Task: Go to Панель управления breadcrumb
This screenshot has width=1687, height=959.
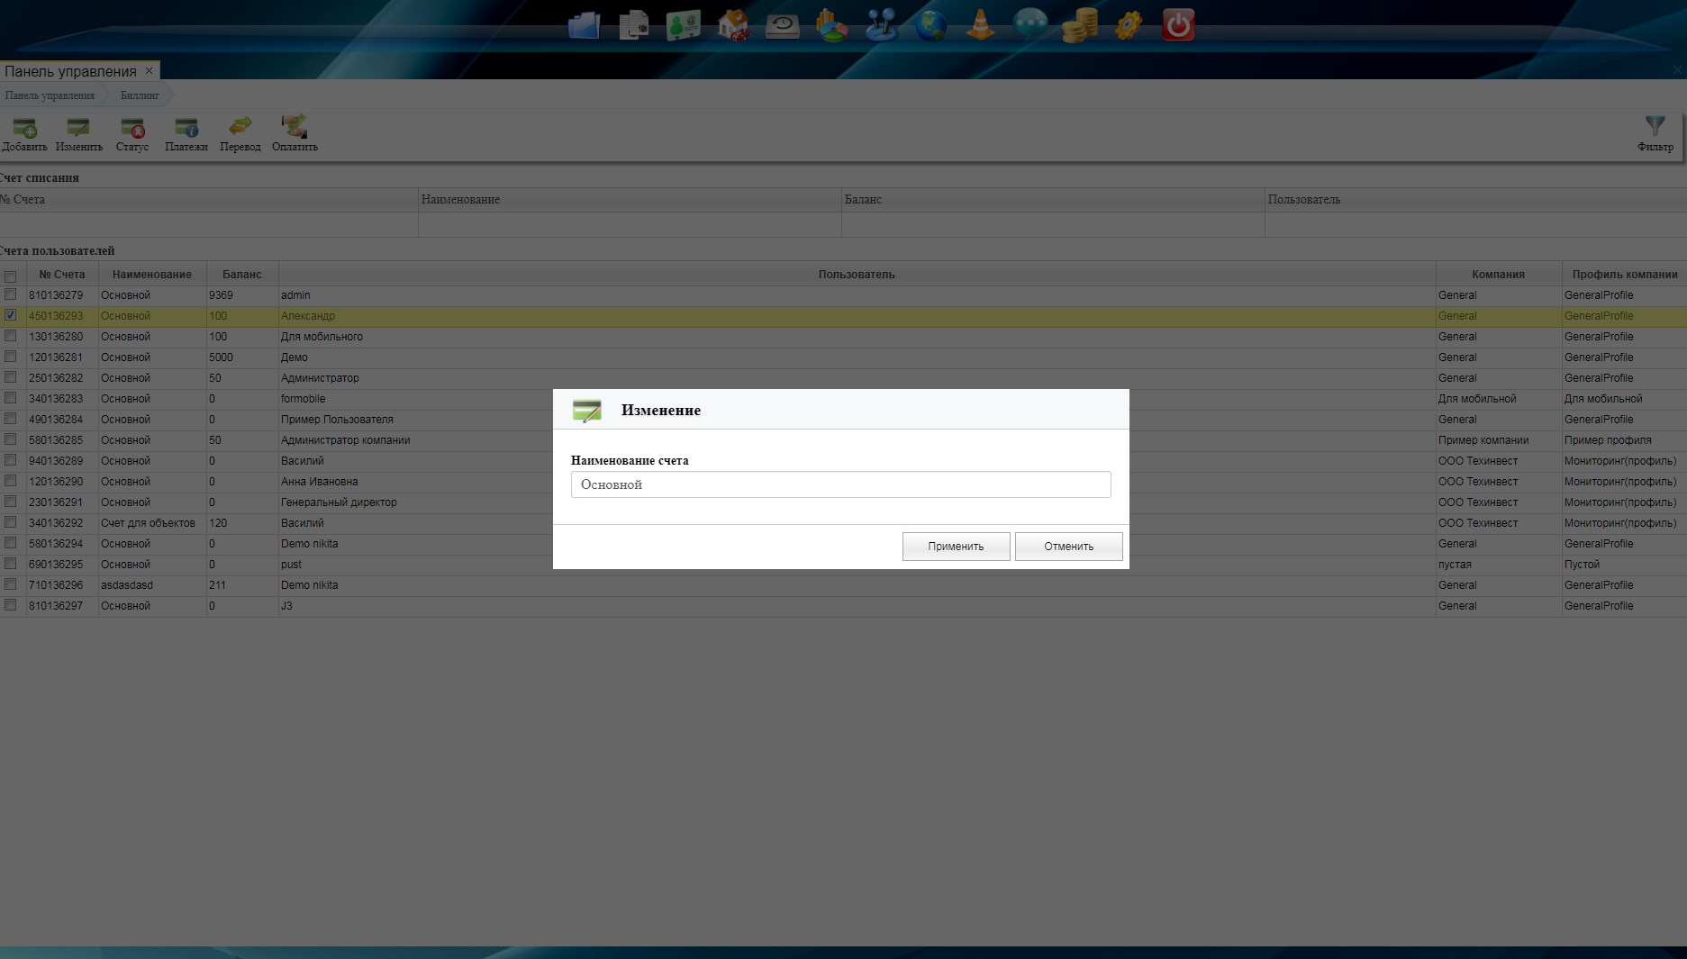Action: (x=50, y=95)
